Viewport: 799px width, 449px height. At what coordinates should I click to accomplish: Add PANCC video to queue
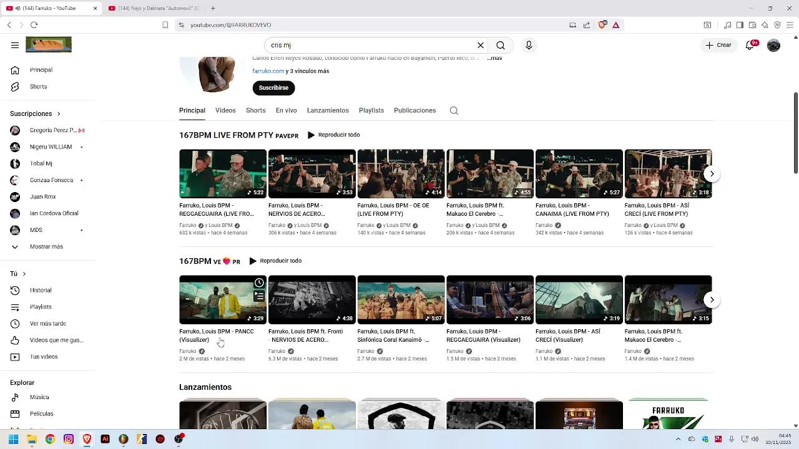[259, 296]
